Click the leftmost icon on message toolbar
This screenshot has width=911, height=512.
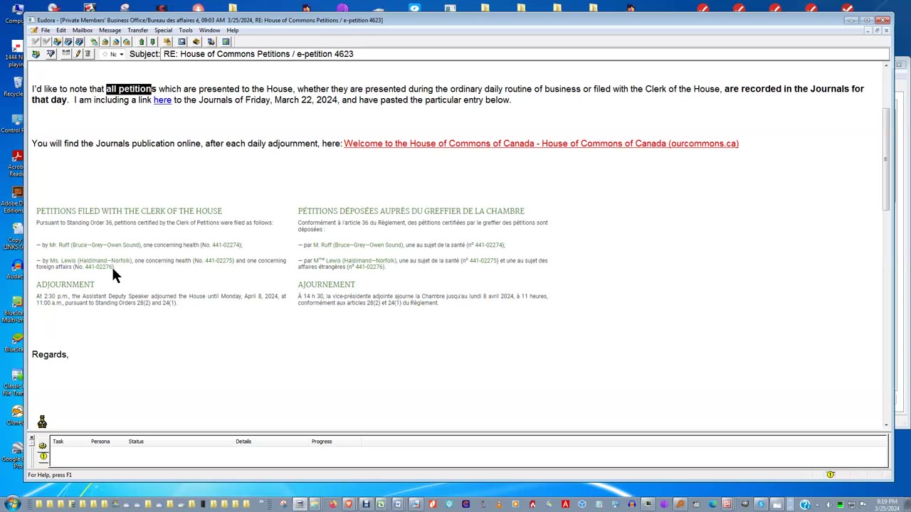click(x=36, y=53)
